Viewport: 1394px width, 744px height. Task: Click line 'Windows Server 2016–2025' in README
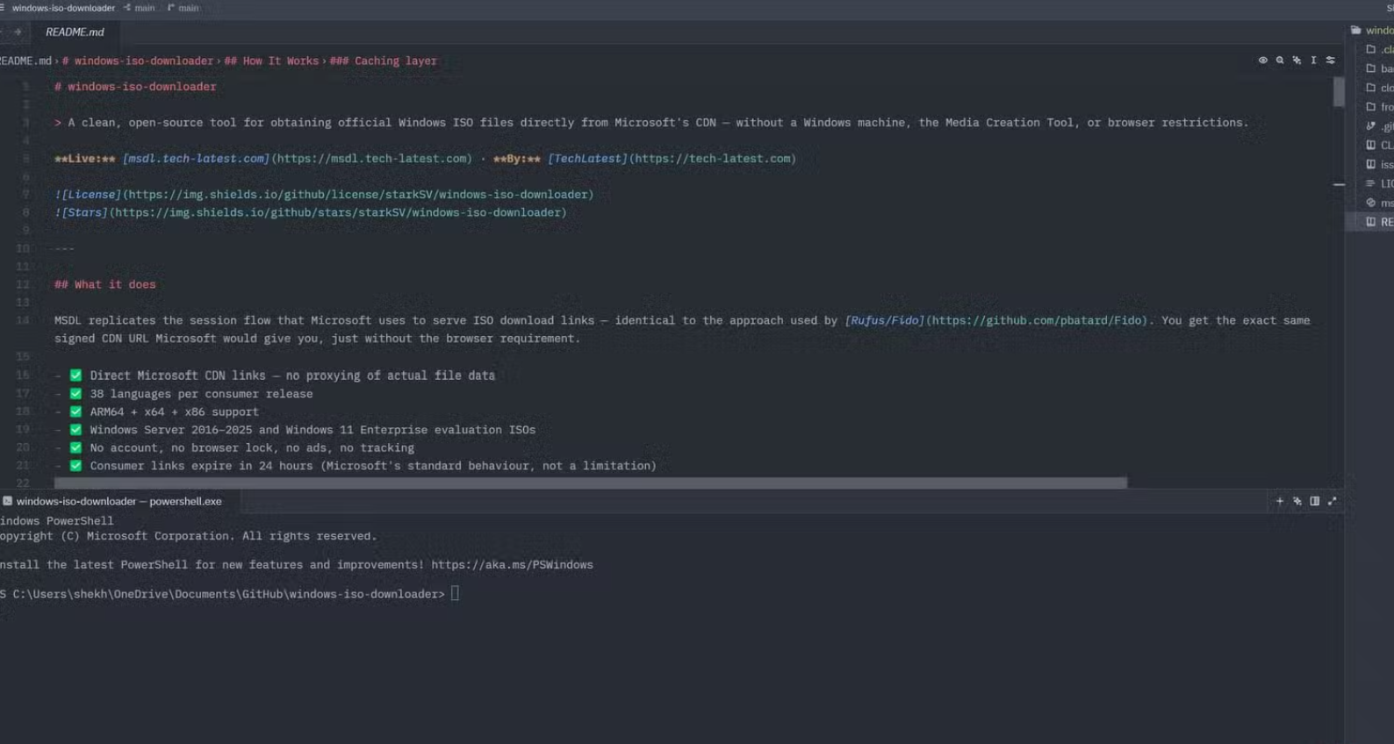[313, 430]
